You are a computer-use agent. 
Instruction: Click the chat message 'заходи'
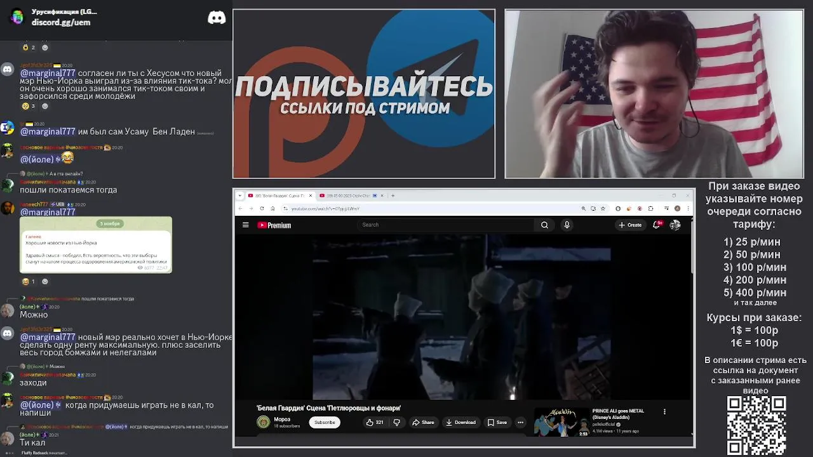pyautogui.click(x=33, y=383)
